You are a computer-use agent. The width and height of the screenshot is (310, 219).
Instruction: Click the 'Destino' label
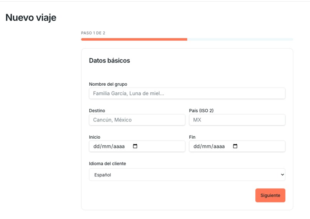click(97, 111)
